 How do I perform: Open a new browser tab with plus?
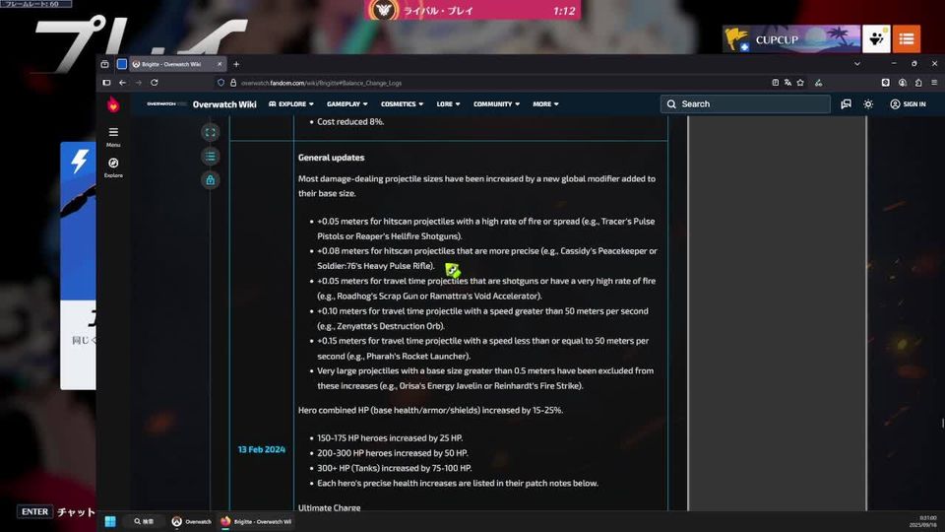pos(236,64)
